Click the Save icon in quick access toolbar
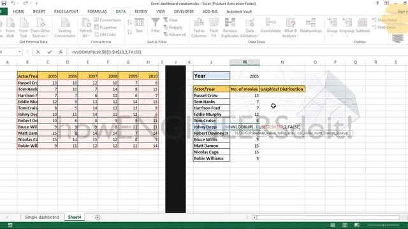 [4, 3]
